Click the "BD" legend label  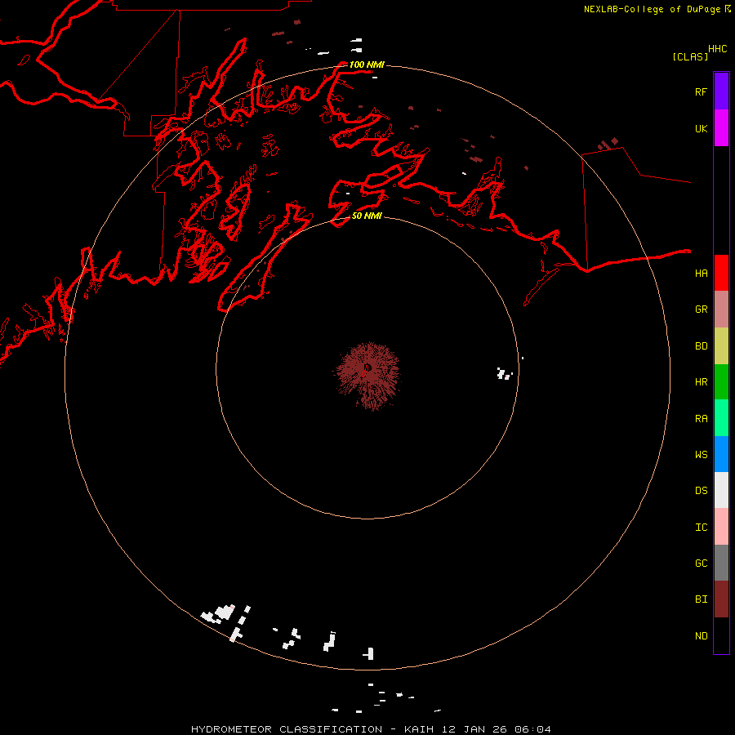702,345
